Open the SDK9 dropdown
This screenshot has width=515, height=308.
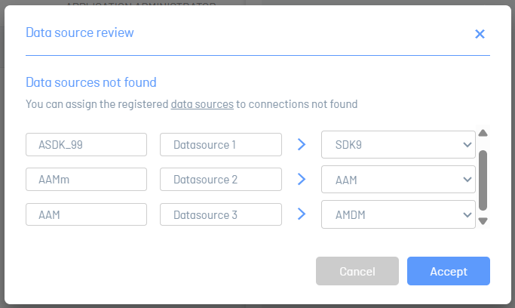398,145
